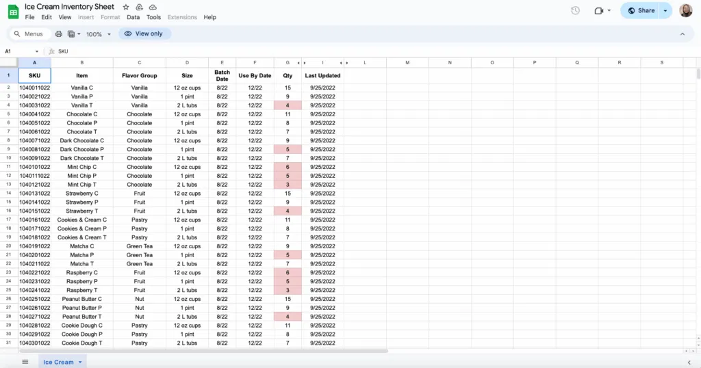Click the Share button
Image resolution: width=701 pixels, height=368 pixels.
click(641, 11)
